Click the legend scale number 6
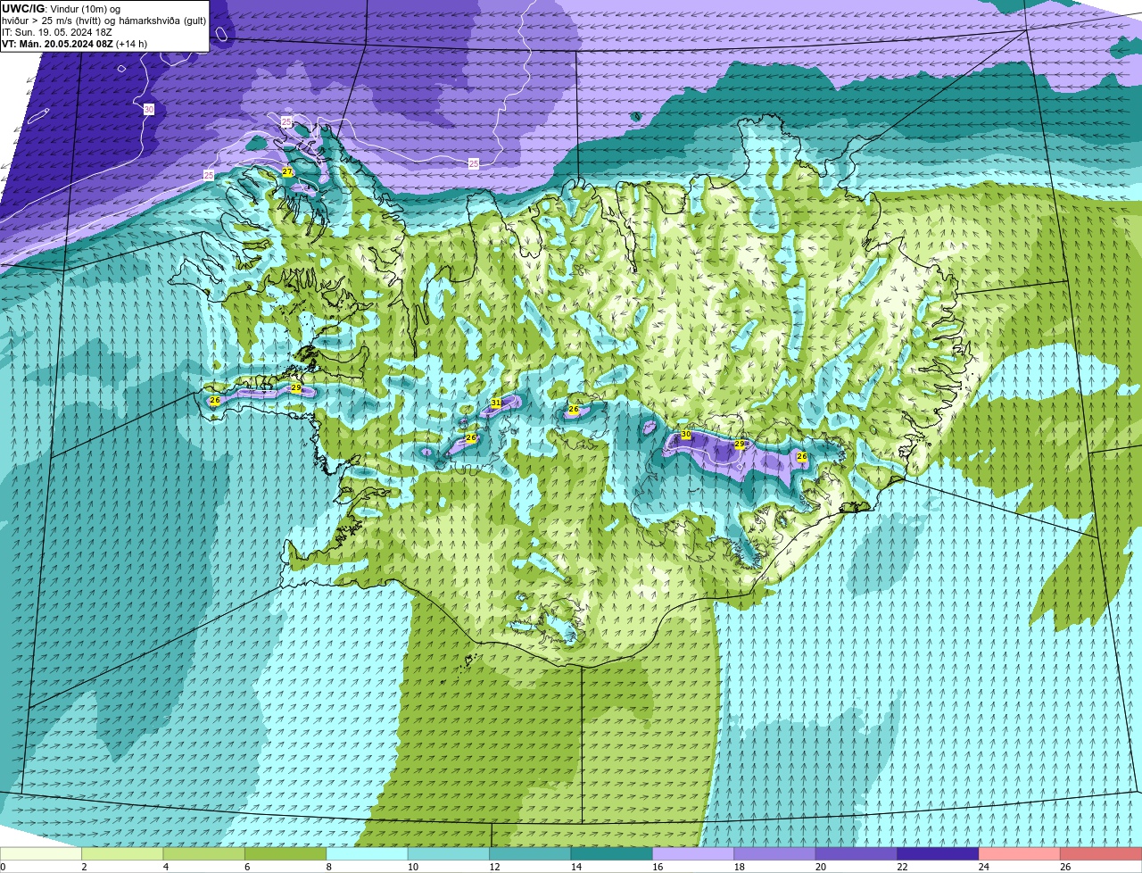The height and width of the screenshot is (873, 1142). click(246, 866)
